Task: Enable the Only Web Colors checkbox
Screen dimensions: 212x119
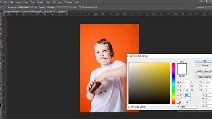Action: pos(129,107)
